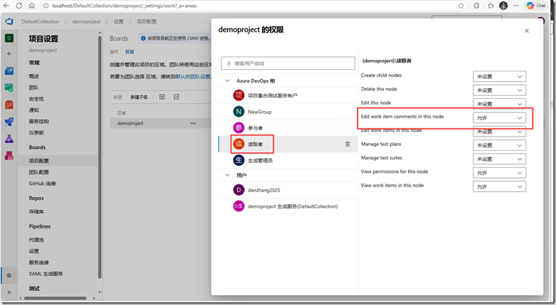Open Edit work items in this node dropdown
The width and height of the screenshot is (556, 305).
click(499, 131)
